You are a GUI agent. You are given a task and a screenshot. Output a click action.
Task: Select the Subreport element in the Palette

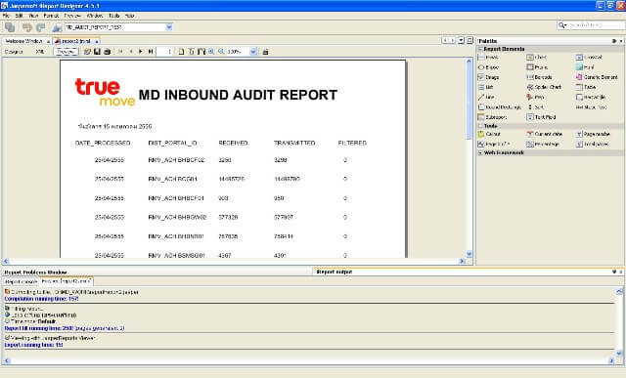tap(492, 117)
